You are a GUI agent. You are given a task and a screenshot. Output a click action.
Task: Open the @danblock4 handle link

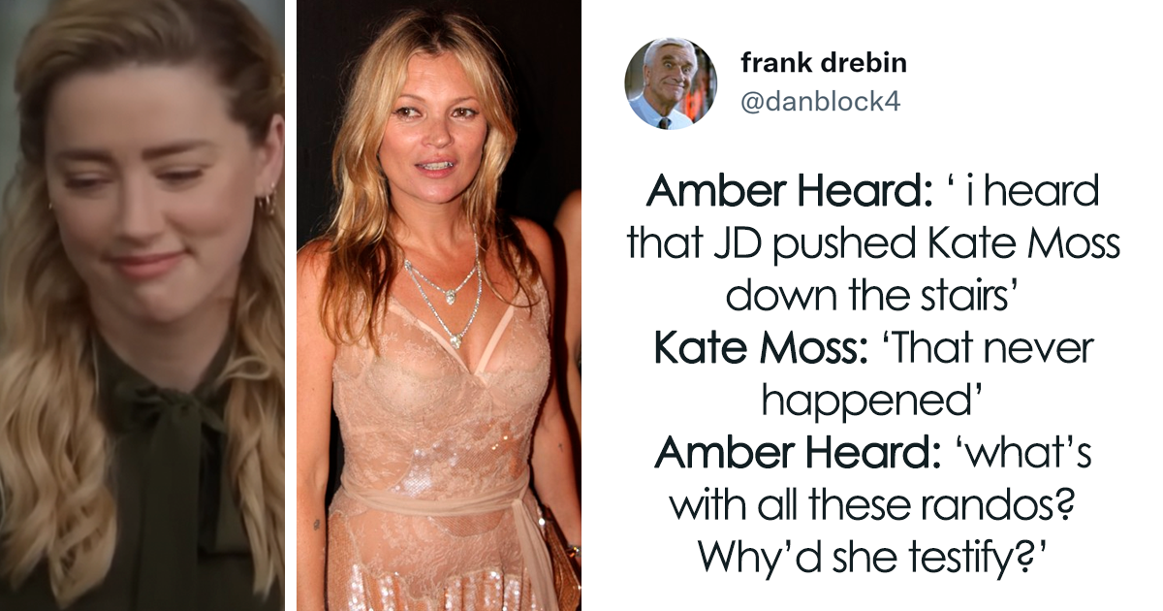pos(820,101)
